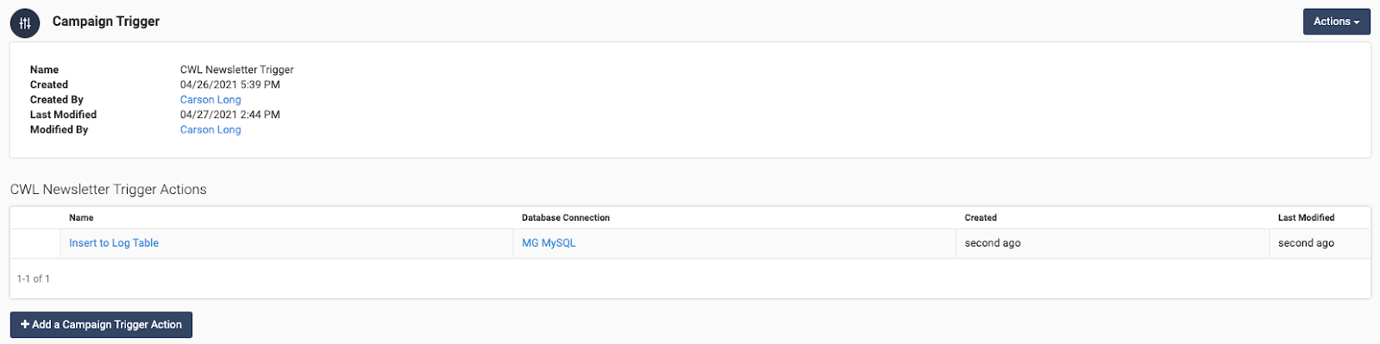Open the Actions dropdown menu
The height and width of the screenshot is (344, 1380).
(1336, 22)
